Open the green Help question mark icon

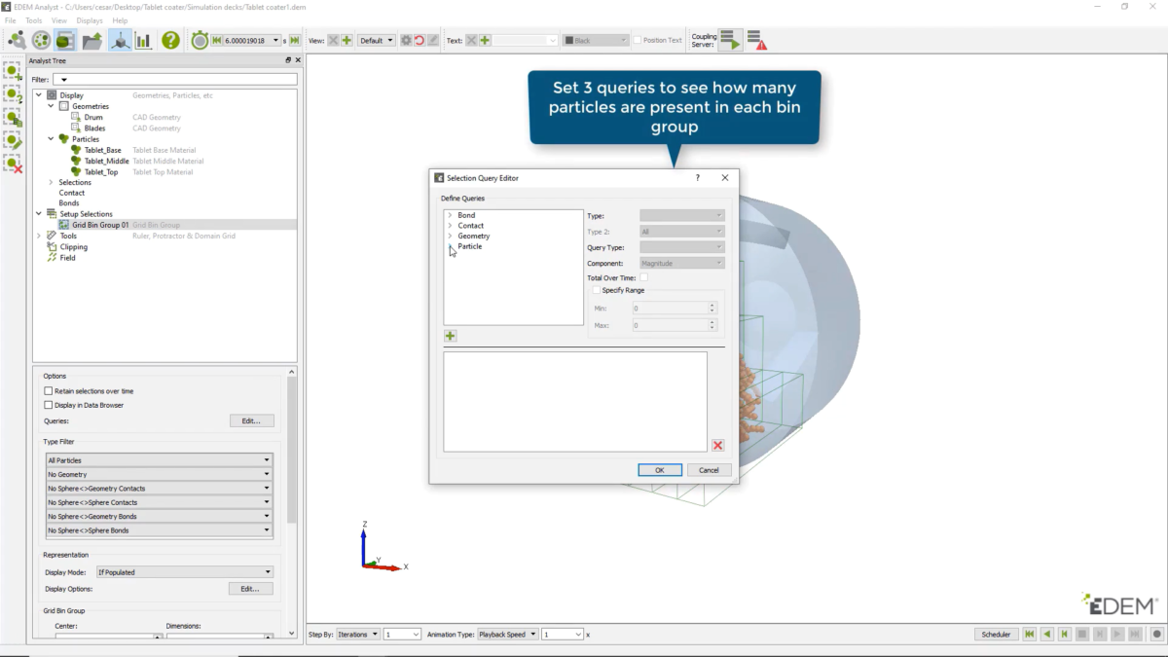point(170,40)
